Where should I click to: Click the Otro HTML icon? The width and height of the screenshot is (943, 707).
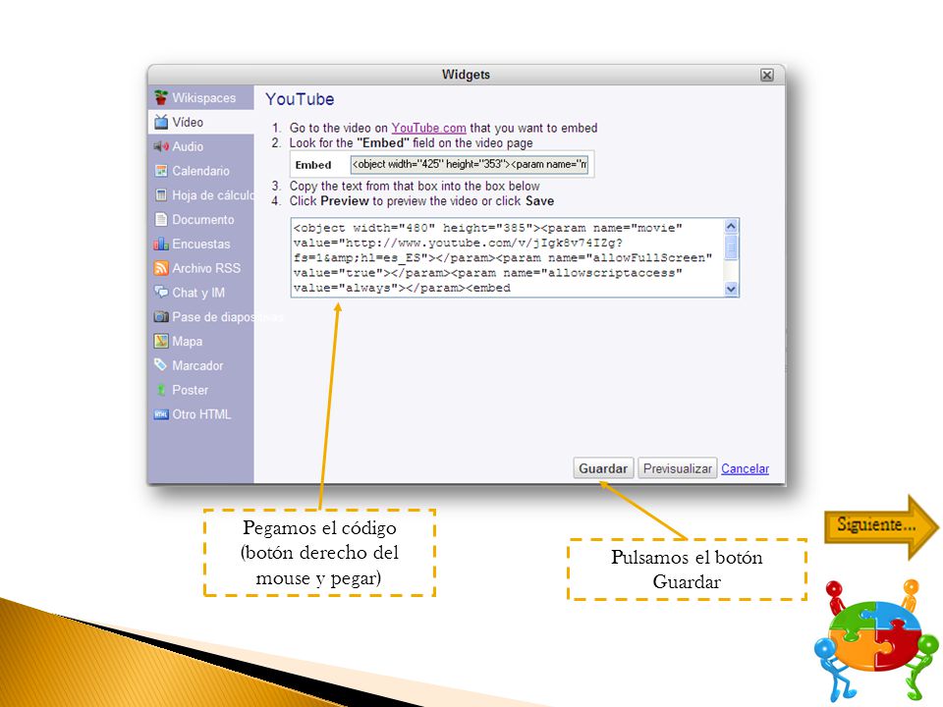[x=160, y=414]
